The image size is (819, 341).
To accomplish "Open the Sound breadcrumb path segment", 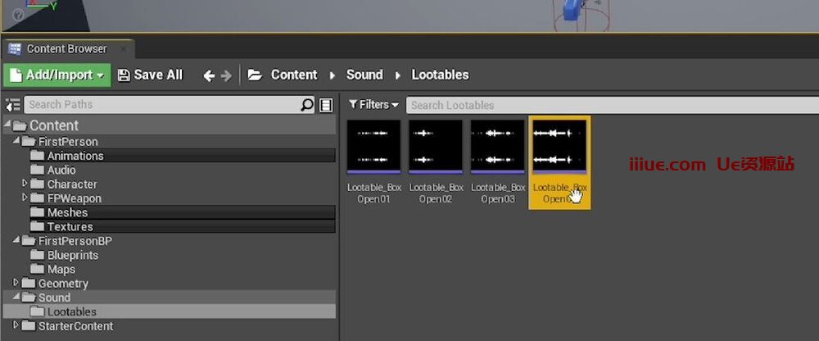I will tap(364, 75).
